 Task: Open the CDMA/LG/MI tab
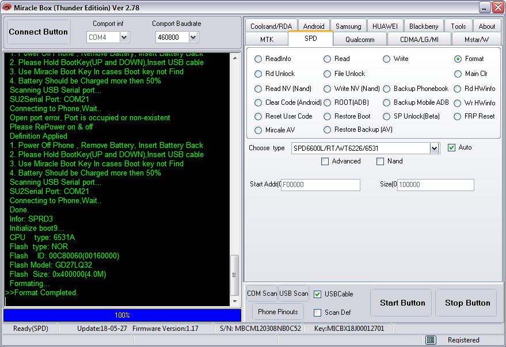pyautogui.click(x=419, y=39)
